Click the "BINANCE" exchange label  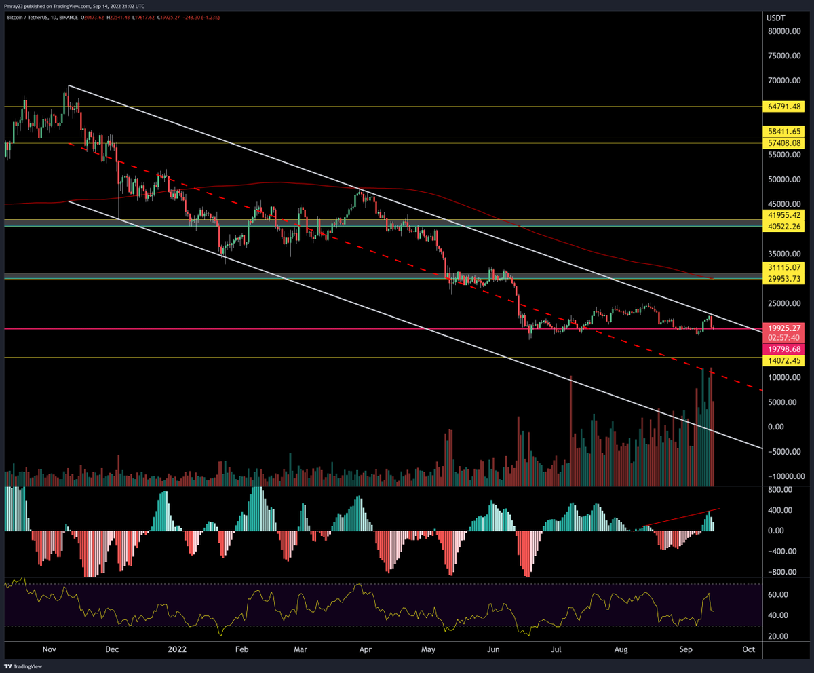[68, 18]
